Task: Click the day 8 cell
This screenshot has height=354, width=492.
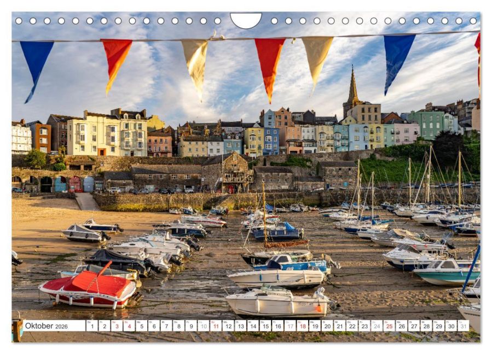Action: tap(178, 326)
